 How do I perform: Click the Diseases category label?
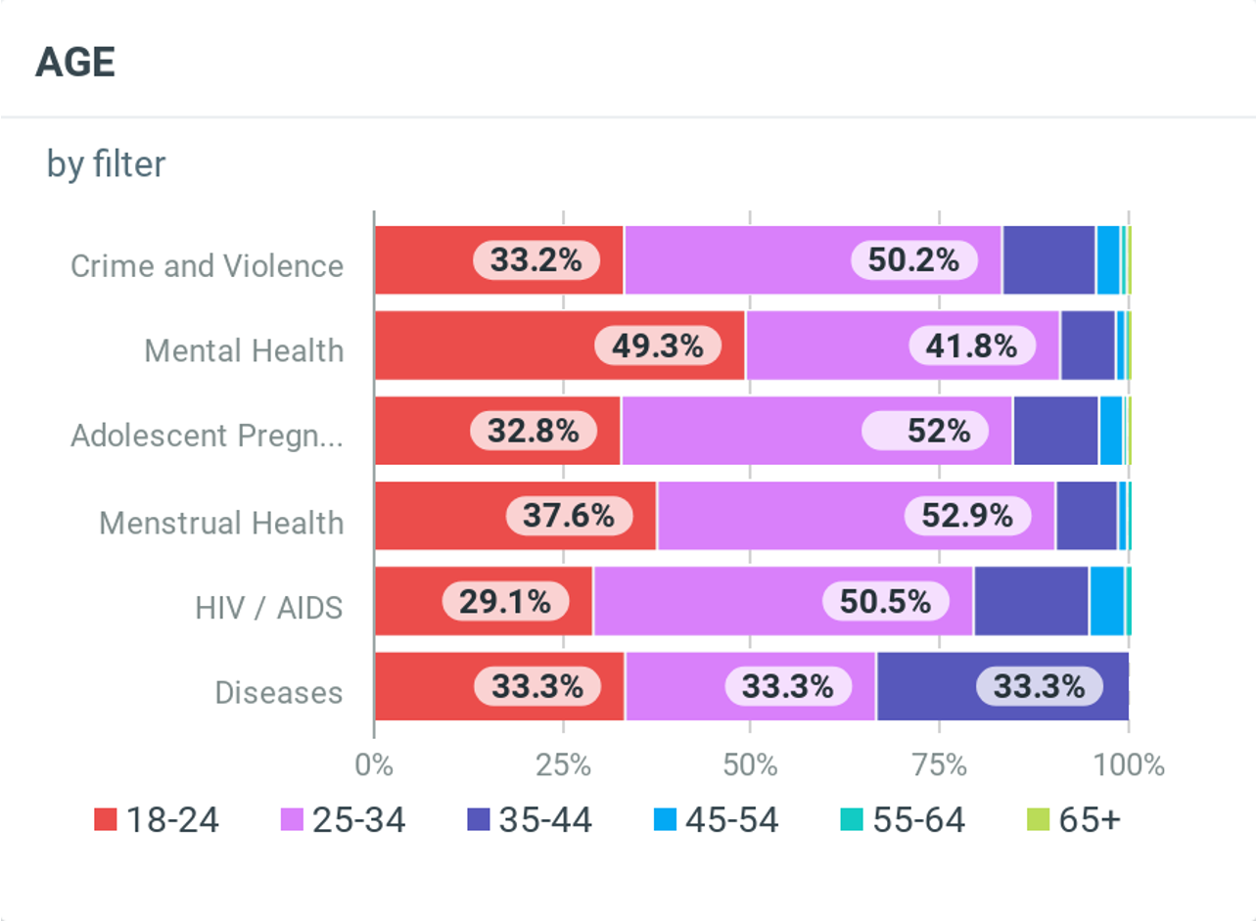point(279,693)
